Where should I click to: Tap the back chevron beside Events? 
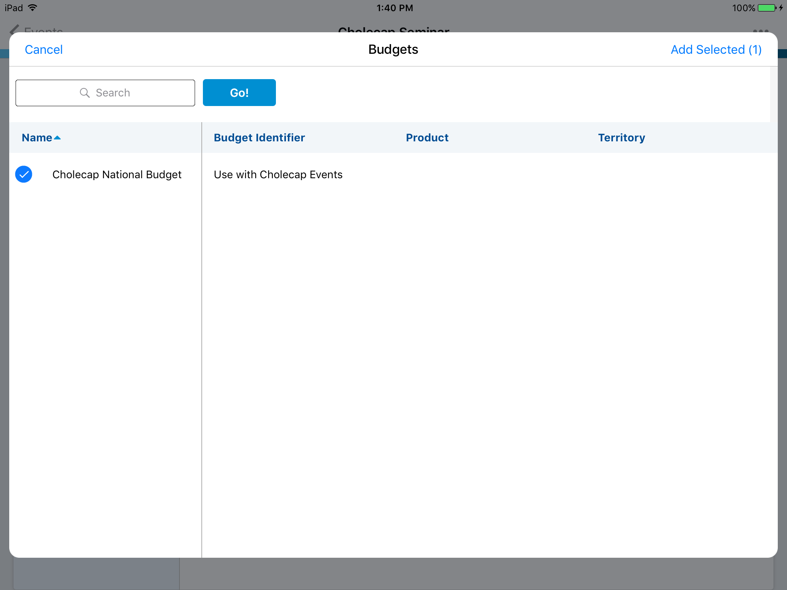tap(14, 29)
